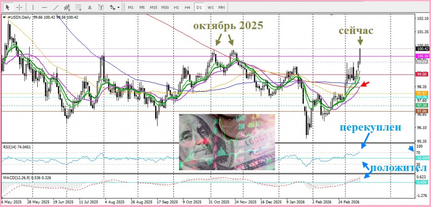
Task: Select the Cursor arrow tool
Action: pyautogui.click(x=8, y=8)
